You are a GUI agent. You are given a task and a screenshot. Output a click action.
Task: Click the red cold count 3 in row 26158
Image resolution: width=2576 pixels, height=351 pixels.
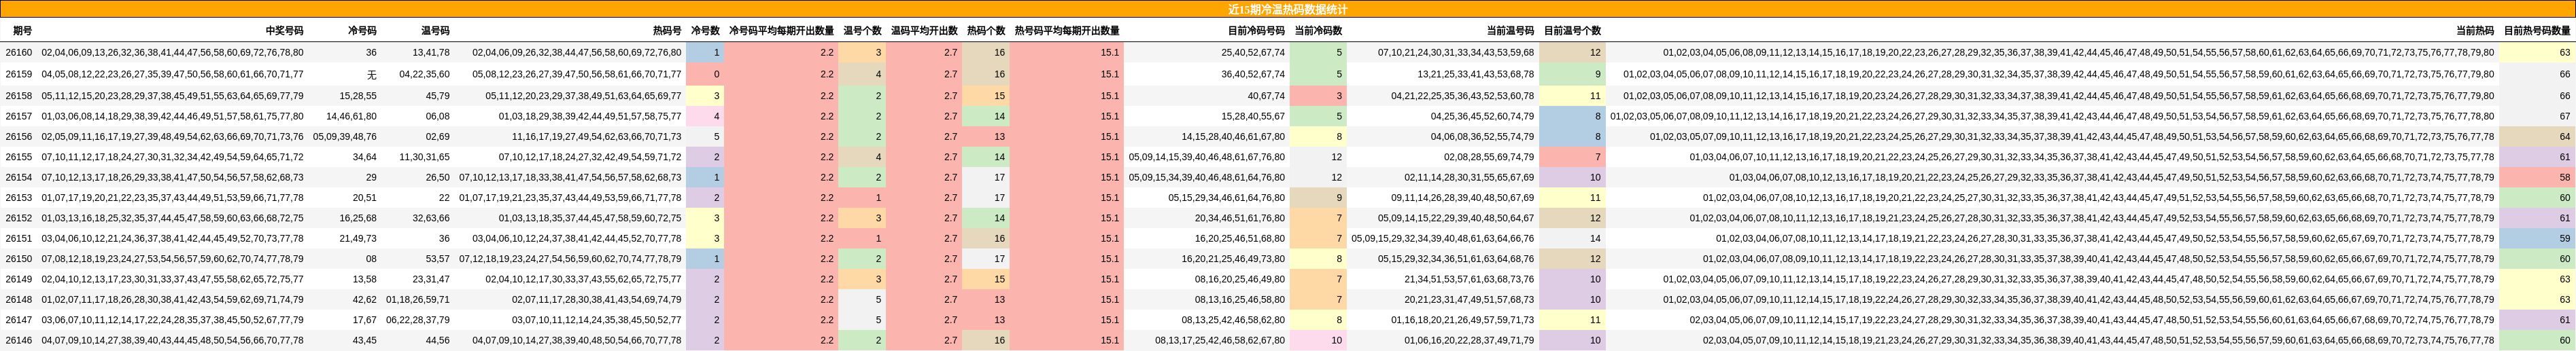1318,96
